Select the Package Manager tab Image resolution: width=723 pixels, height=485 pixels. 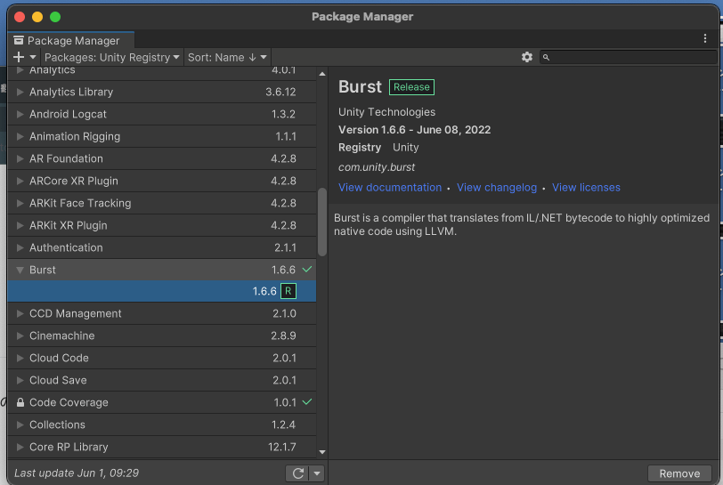[71, 41]
